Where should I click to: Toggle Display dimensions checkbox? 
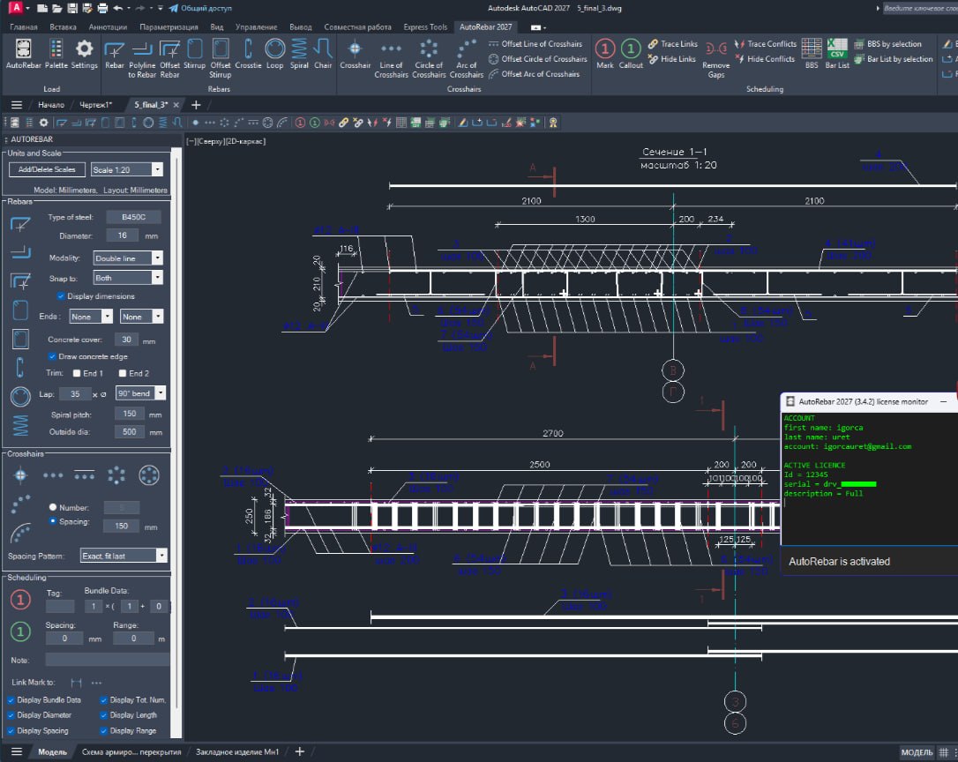tap(61, 296)
